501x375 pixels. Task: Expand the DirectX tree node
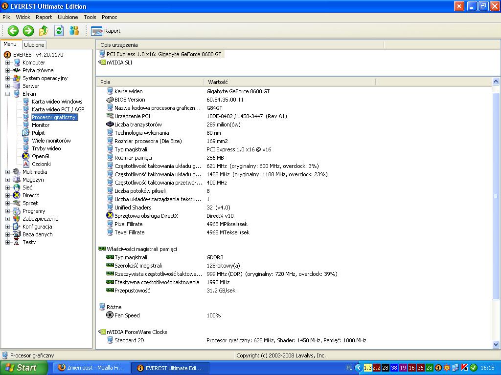click(x=8, y=195)
